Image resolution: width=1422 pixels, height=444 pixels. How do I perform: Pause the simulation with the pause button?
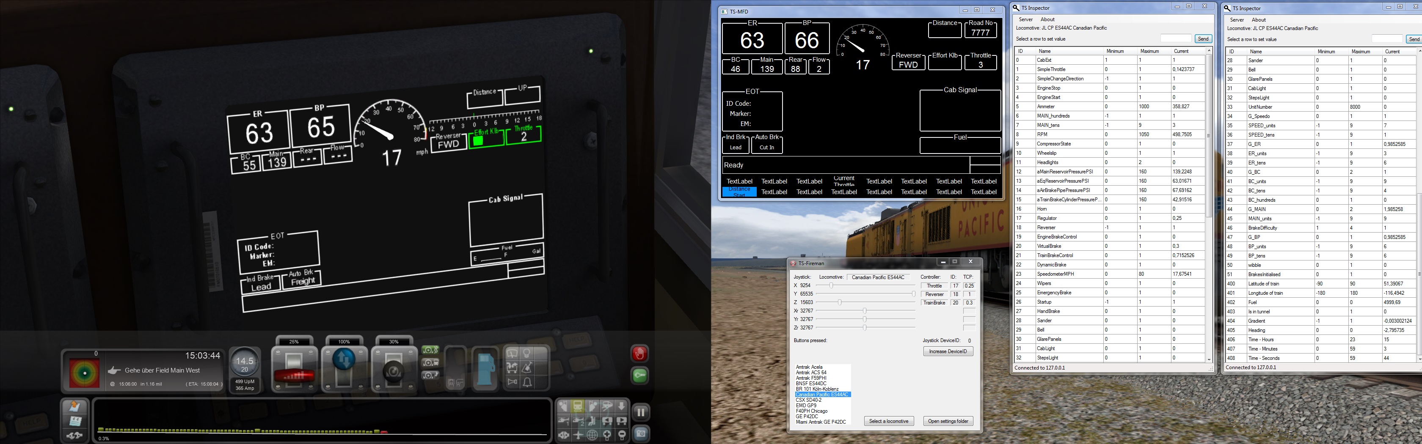[640, 412]
